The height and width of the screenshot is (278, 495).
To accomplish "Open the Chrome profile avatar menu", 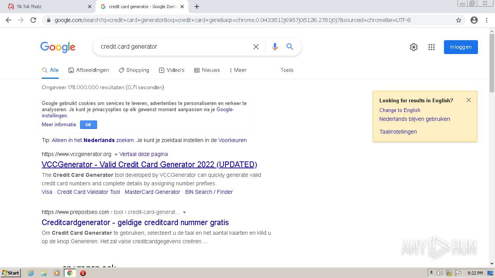I will (x=474, y=20).
